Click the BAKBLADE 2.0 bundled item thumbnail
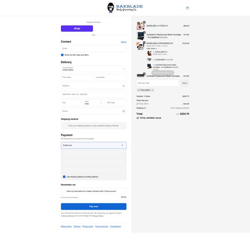 tap(149, 53)
